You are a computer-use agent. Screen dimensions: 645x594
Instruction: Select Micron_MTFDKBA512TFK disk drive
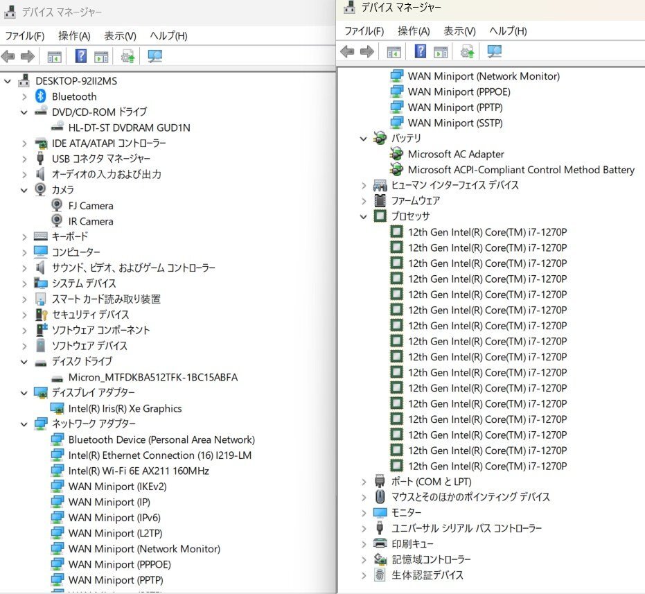(x=152, y=377)
